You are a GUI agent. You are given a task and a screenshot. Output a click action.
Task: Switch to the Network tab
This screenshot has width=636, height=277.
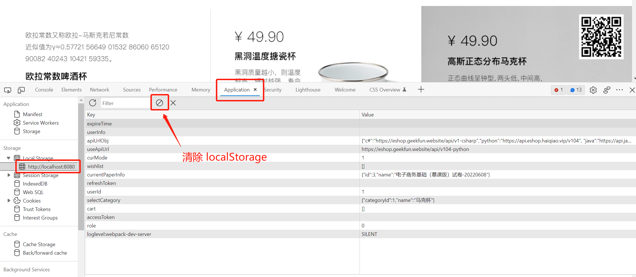(x=99, y=90)
